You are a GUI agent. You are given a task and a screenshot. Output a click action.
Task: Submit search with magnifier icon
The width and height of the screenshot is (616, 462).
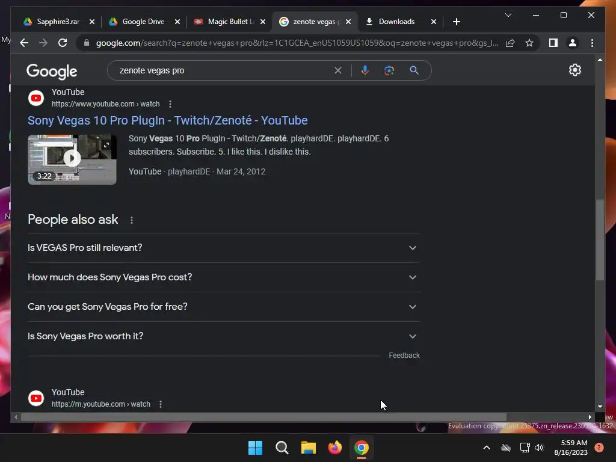(x=414, y=70)
